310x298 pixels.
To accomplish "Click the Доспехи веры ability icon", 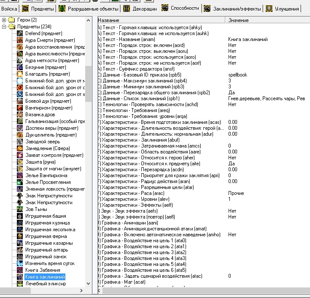I will tap(20, 128).
